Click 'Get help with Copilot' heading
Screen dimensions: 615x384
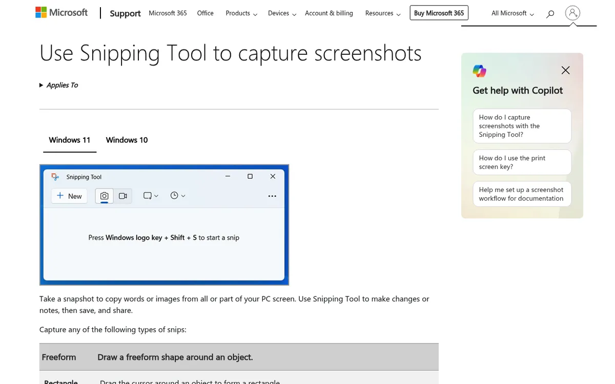coord(518,90)
